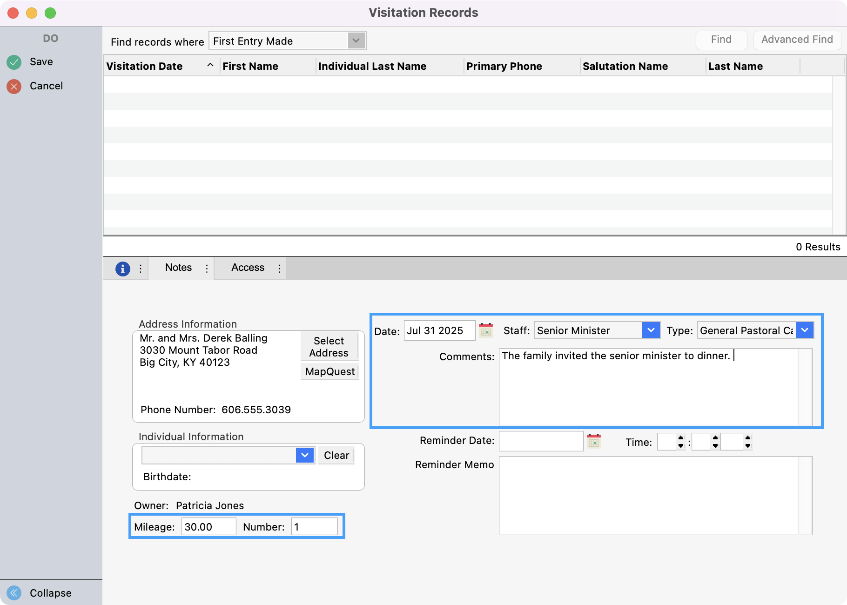Open the Reminder Date calendar picker
Image resolution: width=847 pixels, height=605 pixels.
click(x=593, y=441)
